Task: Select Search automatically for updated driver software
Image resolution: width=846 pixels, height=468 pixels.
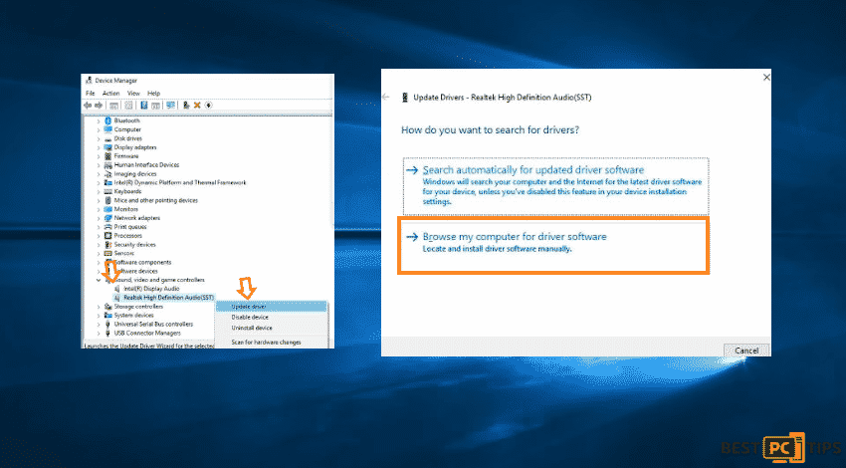Action: click(x=555, y=186)
